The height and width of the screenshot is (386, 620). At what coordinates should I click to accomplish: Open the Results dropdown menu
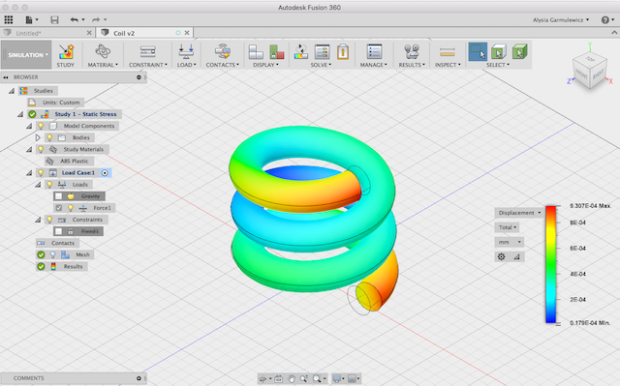412,65
